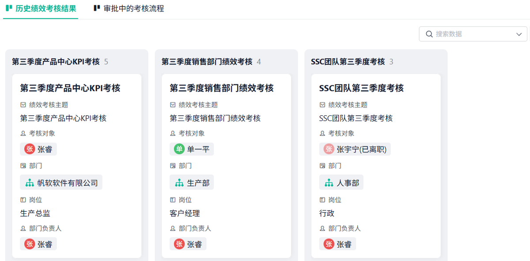Open the 第三季度产品中心KPI考核 card title

70,88
